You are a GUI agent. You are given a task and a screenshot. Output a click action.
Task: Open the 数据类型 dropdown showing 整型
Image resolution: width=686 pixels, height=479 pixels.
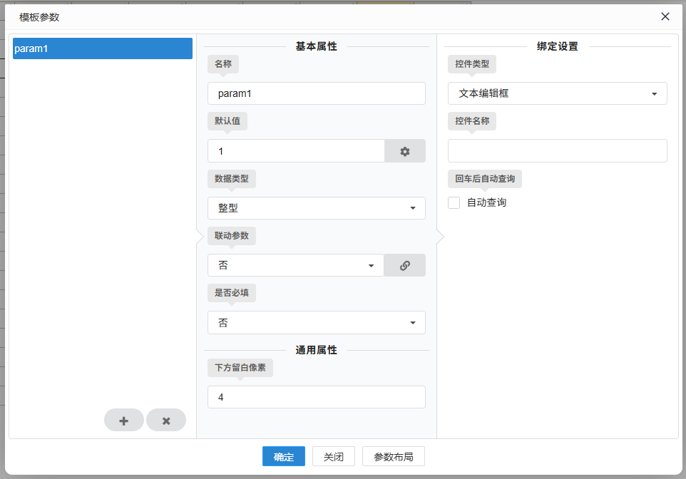point(317,208)
